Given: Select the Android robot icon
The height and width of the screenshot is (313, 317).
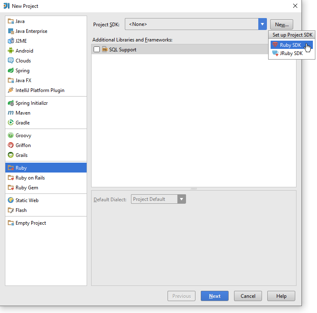Looking at the screenshot, I should pyautogui.click(x=11, y=51).
